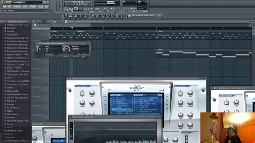The height and width of the screenshot is (143, 255).
Task: Click the browser view shortcut icon
Action: (x=80, y=16)
